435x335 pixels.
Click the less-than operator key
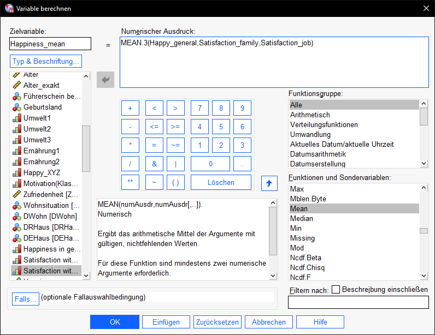pyautogui.click(x=154, y=108)
